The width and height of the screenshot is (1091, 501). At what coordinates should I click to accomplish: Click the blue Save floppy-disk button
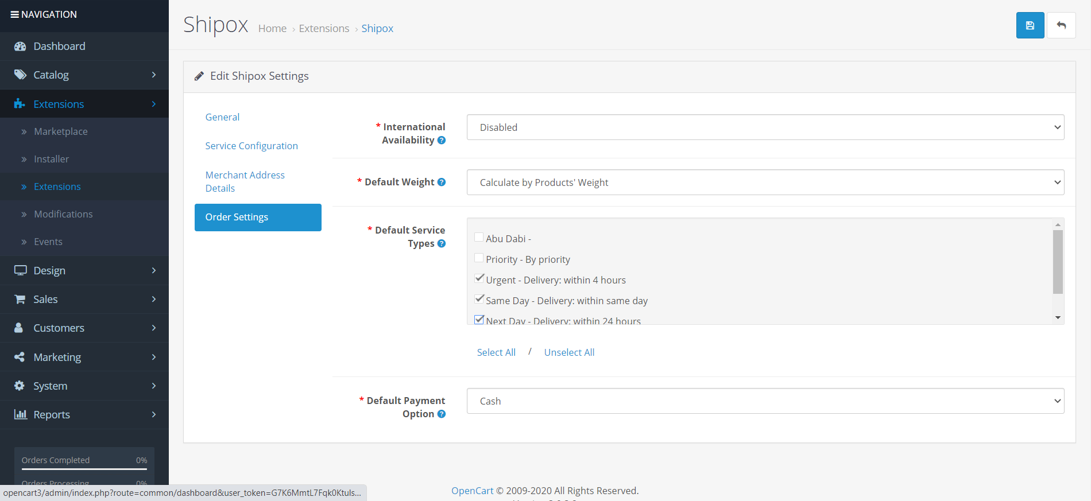pos(1030,25)
